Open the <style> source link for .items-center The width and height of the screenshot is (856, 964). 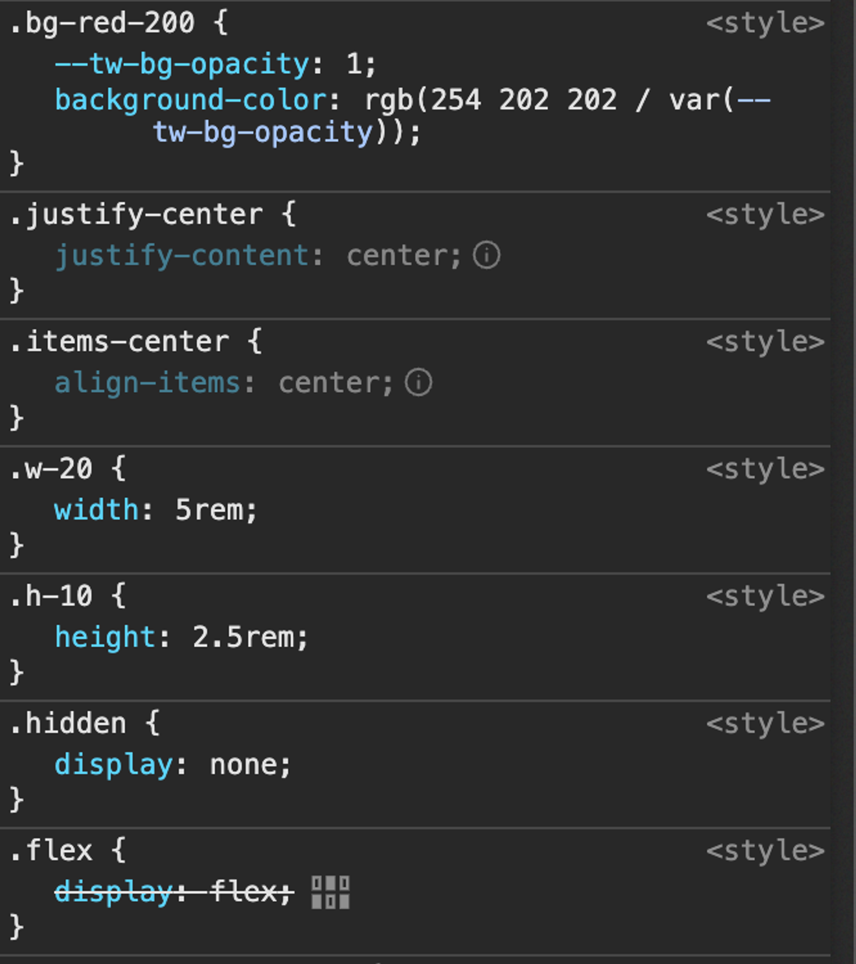coord(765,342)
